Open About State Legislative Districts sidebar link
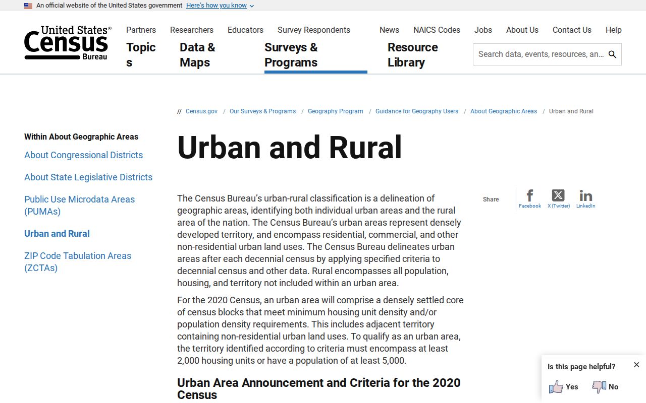Image resolution: width=646 pixels, height=403 pixels. coord(88,177)
